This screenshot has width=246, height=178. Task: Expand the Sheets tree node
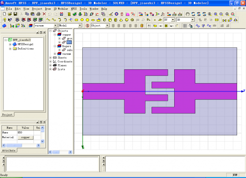coord(51,58)
